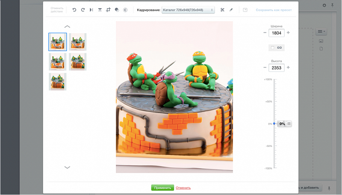Click the main cake image preview
Image resolution: width=342 pixels, height=195 pixels.
pos(174,97)
